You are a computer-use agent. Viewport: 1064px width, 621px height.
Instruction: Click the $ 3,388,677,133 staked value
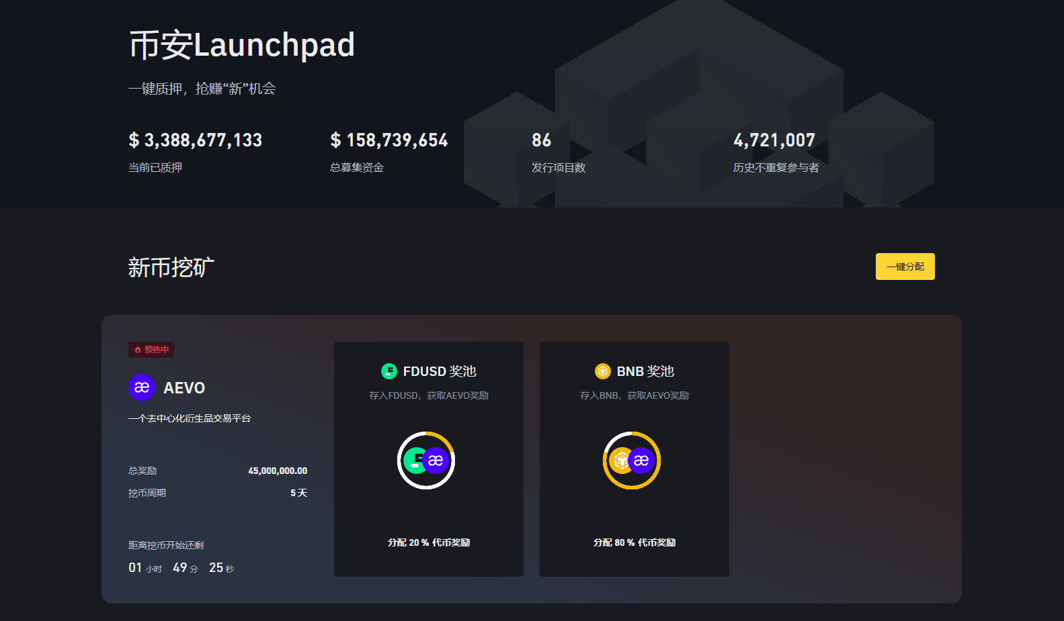196,140
